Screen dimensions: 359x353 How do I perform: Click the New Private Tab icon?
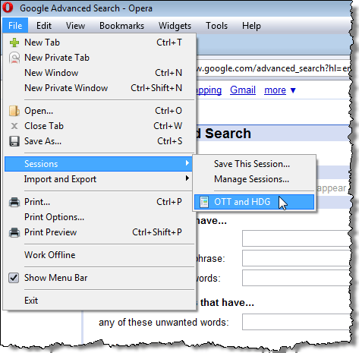click(14, 58)
